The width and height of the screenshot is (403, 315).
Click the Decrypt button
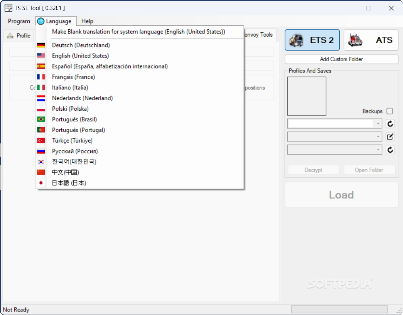pyautogui.click(x=314, y=170)
